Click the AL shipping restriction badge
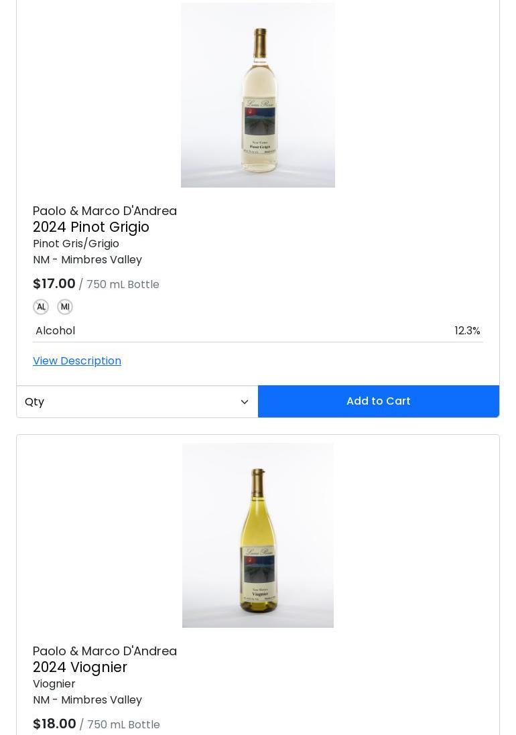The height and width of the screenshot is (735, 516). (41, 307)
